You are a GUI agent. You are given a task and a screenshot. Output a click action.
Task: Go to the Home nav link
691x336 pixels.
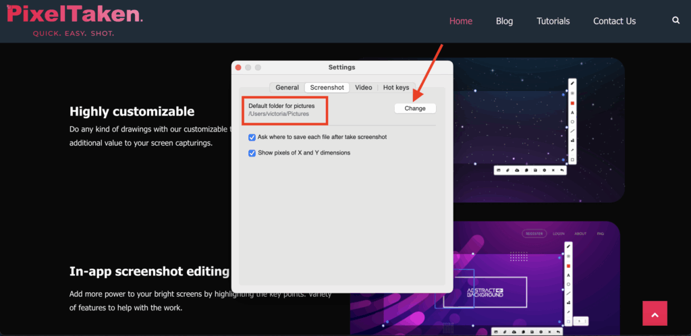[460, 21]
